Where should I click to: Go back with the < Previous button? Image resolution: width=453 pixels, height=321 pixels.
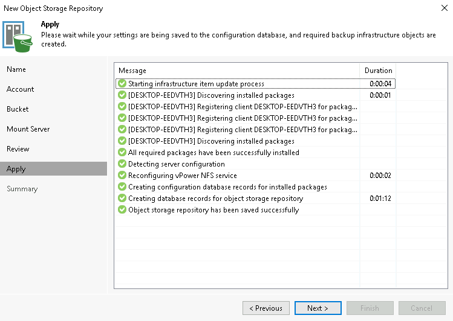[x=266, y=308]
